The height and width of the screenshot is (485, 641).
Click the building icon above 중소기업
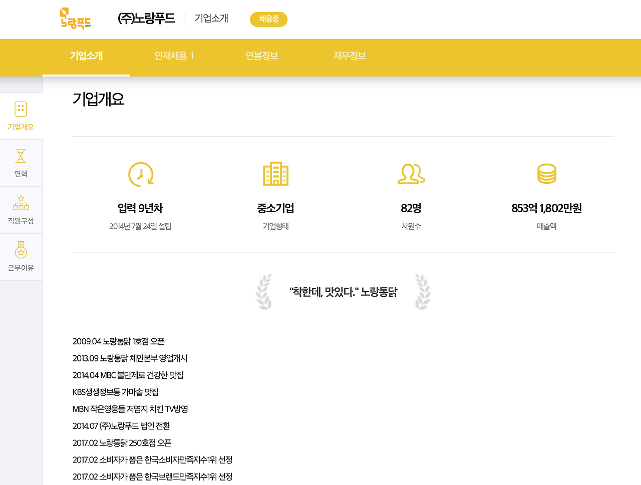tap(275, 174)
